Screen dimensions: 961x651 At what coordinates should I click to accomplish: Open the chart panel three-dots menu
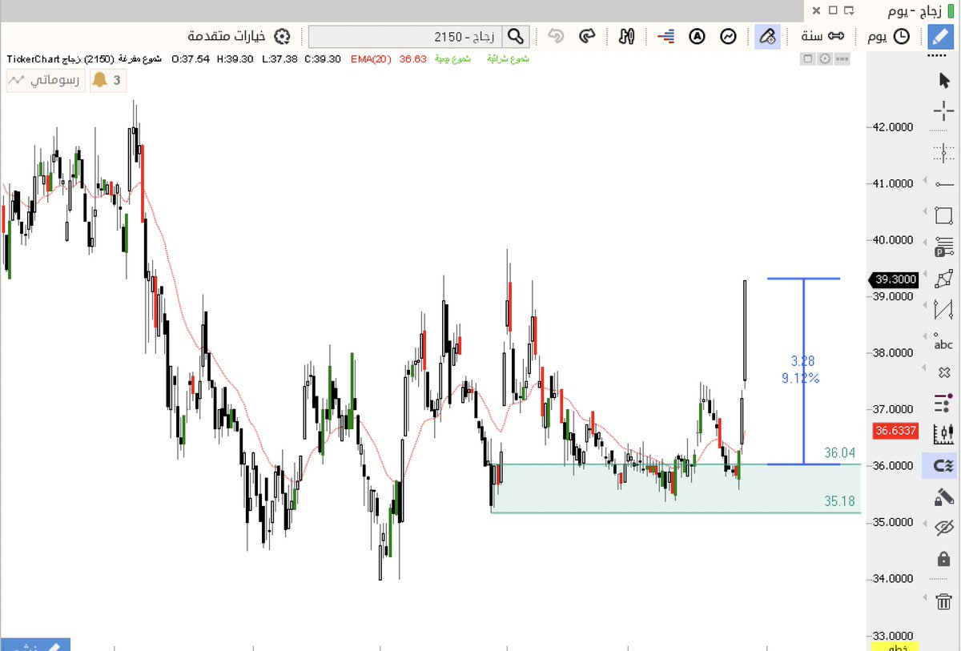tap(842, 58)
